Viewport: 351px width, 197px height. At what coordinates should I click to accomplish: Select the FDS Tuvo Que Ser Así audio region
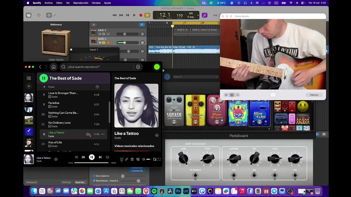tap(184, 49)
